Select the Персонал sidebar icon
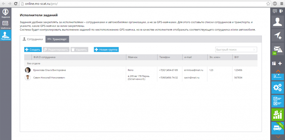Viewport: 285px width, 140px height. pos(6,35)
